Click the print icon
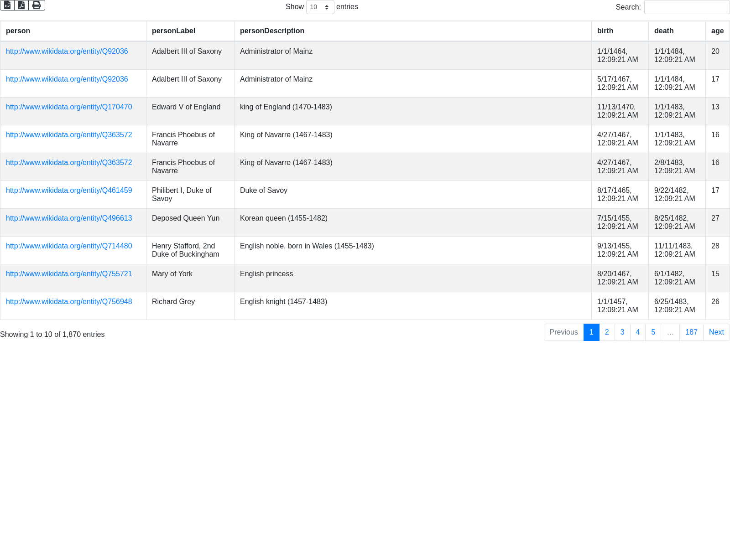730x547 pixels. coord(36,5)
